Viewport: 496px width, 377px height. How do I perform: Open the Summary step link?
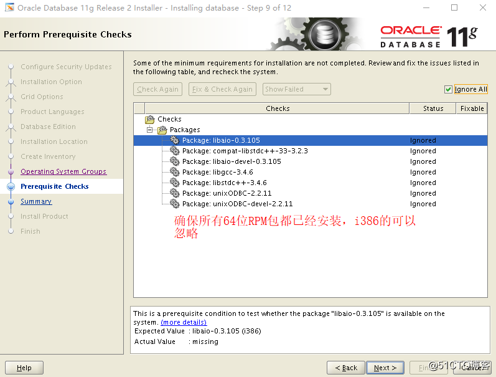36,201
